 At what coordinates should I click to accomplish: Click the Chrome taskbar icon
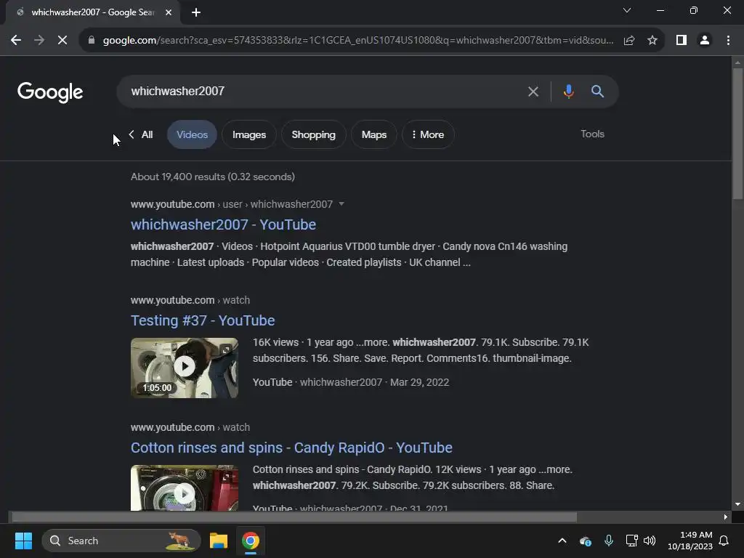pyautogui.click(x=251, y=541)
